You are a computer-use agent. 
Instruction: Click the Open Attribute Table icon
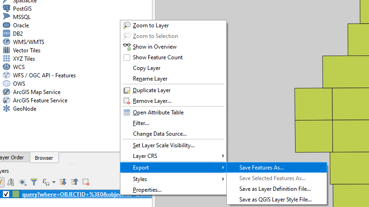click(127, 113)
